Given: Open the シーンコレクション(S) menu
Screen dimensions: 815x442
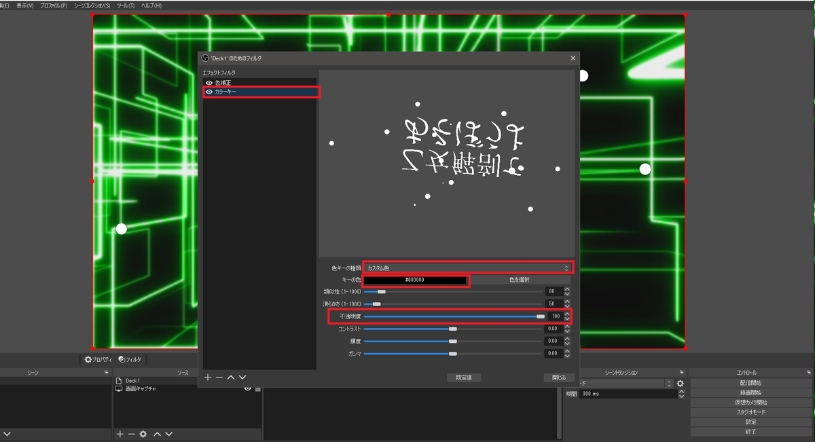Looking at the screenshot, I should pos(92,5).
